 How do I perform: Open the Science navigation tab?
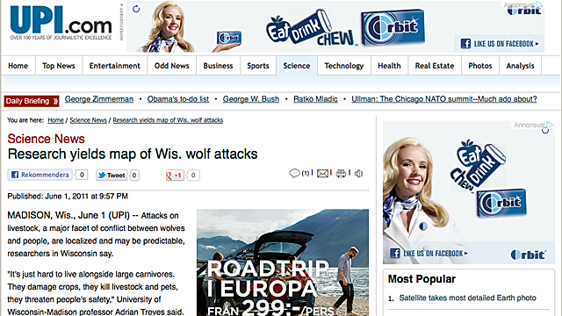point(297,66)
